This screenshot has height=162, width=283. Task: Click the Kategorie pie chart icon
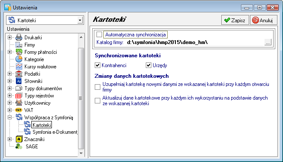[19, 59]
